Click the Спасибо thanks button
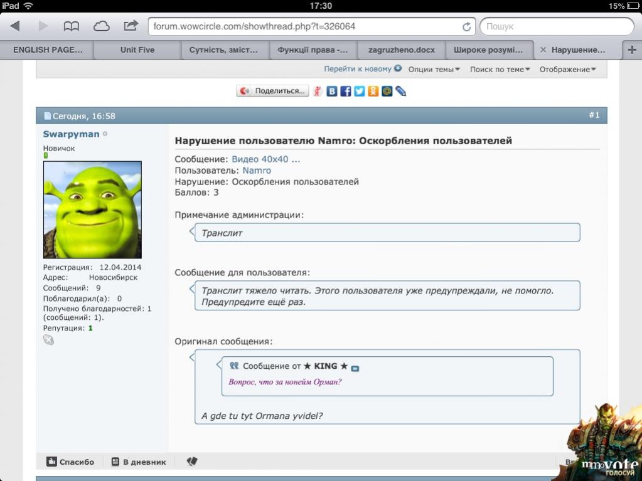Screen dimensions: 642x481 pyautogui.click(x=70, y=462)
